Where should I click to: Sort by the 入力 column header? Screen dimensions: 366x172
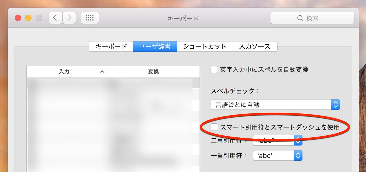click(67, 71)
